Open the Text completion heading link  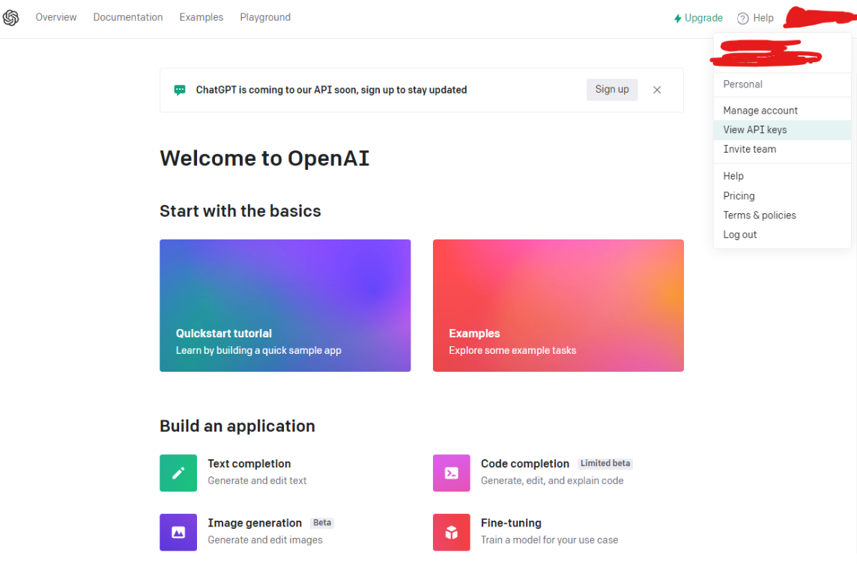click(x=249, y=464)
